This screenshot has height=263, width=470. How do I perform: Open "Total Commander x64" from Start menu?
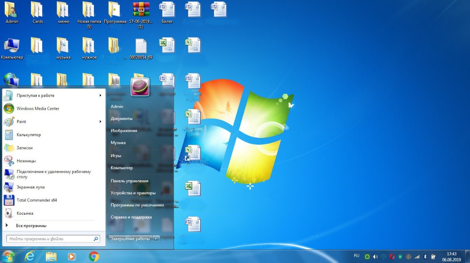coord(36,200)
